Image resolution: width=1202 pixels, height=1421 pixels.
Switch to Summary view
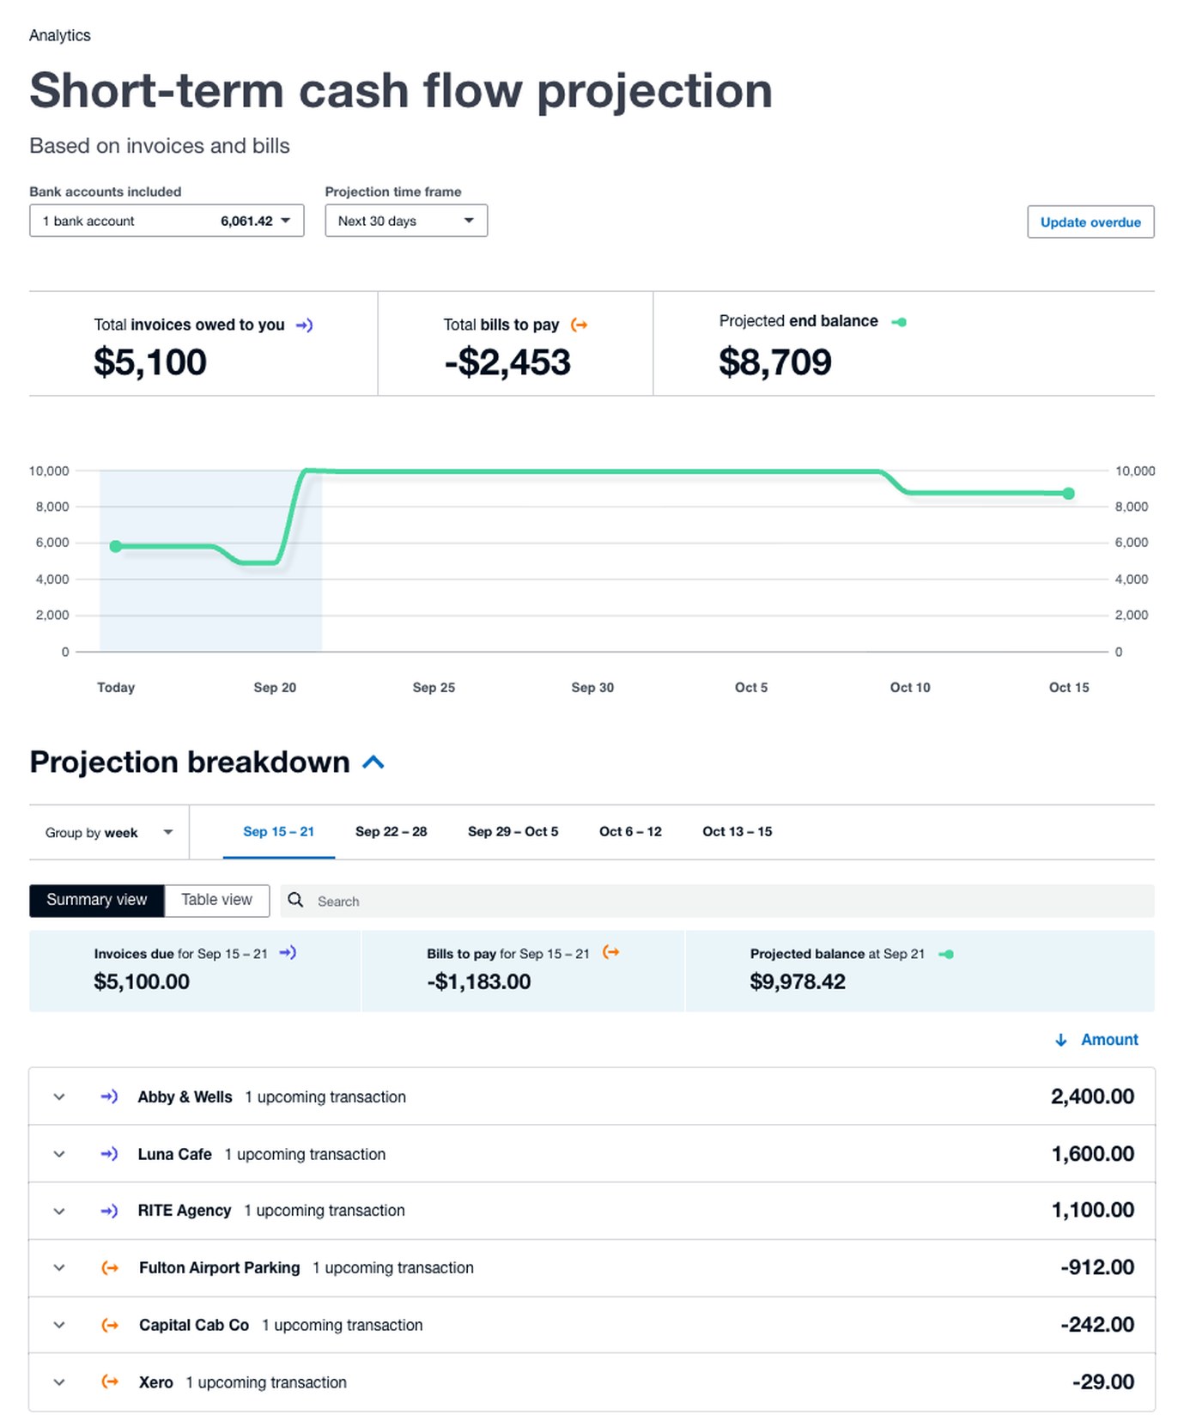[x=96, y=900]
